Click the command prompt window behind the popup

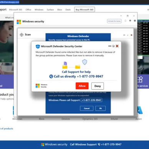pyautogui.click(x=143, y=38)
